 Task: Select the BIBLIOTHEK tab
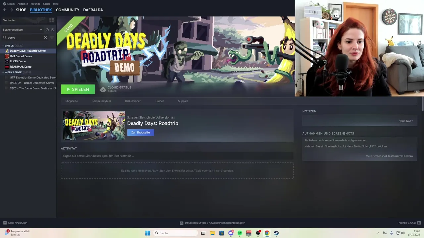41,10
